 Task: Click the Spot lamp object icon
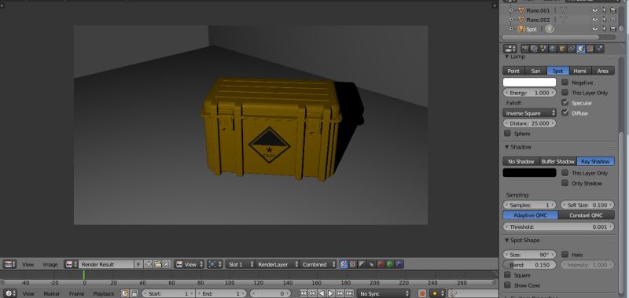tap(521, 29)
